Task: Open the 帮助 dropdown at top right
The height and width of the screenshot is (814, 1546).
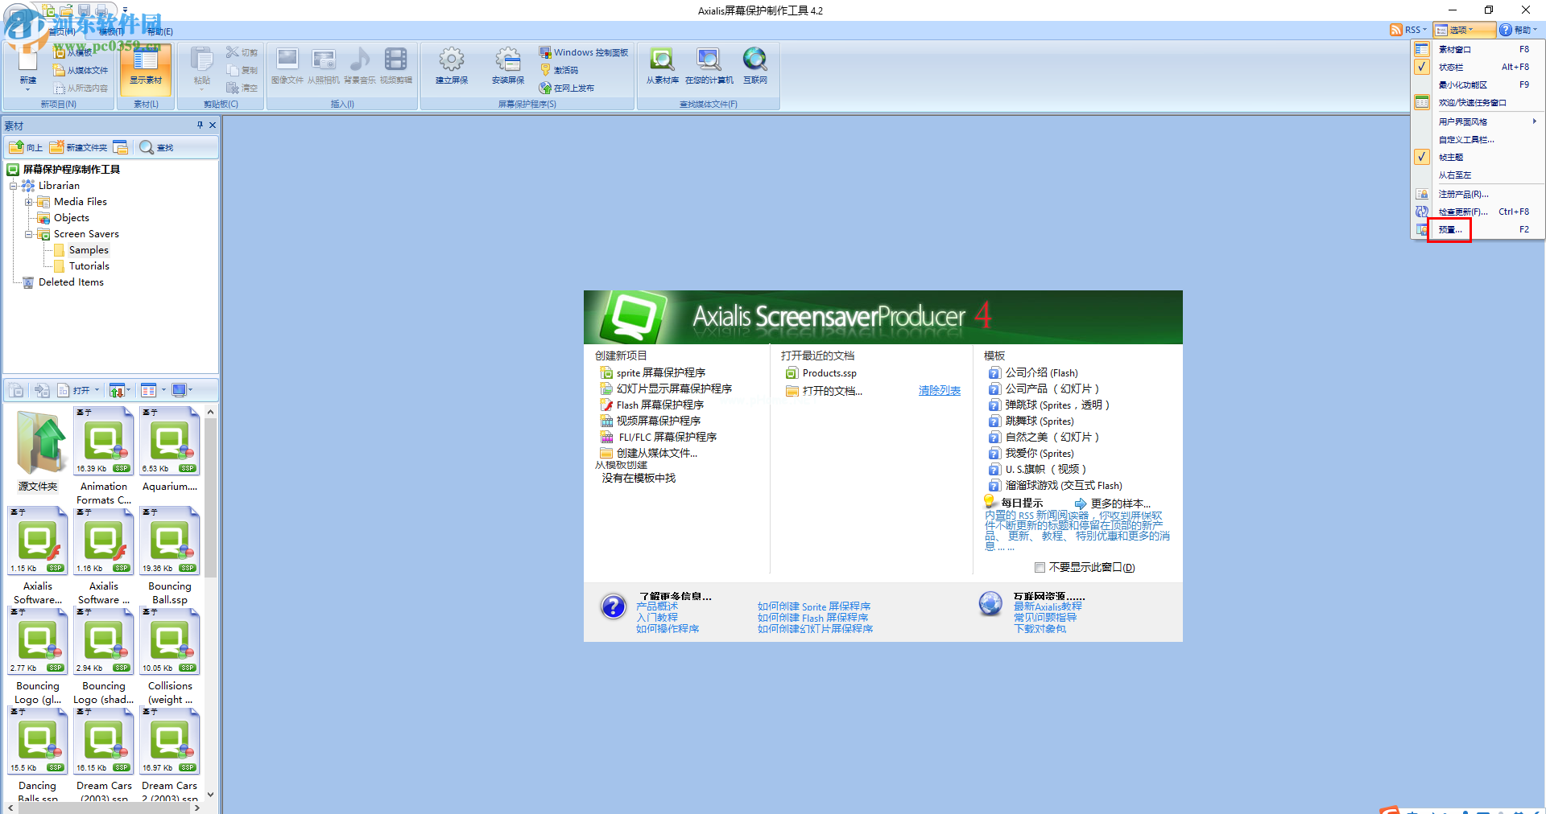Action: pyautogui.click(x=1519, y=30)
